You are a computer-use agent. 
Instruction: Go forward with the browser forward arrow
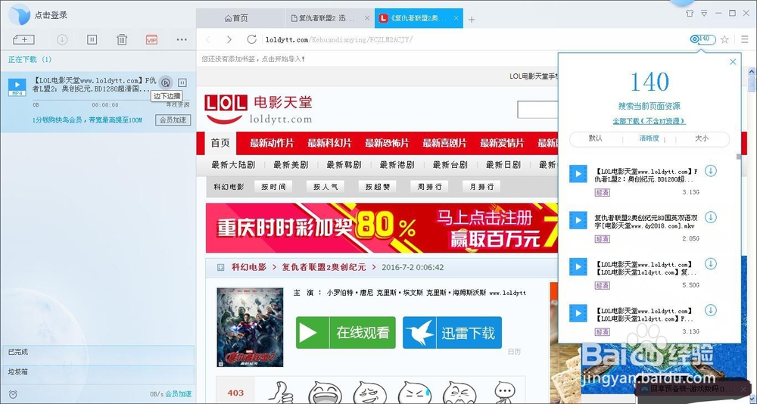[229, 39]
